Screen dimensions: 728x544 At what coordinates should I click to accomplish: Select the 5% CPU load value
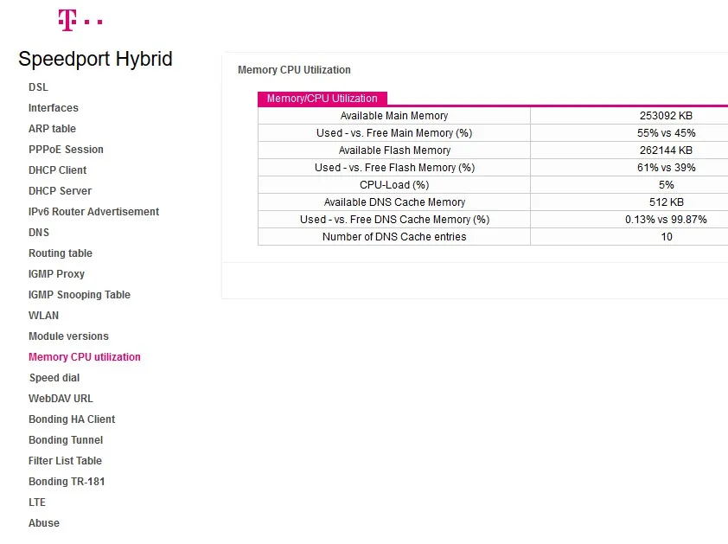pyautogui.click(x=666, y=185)
